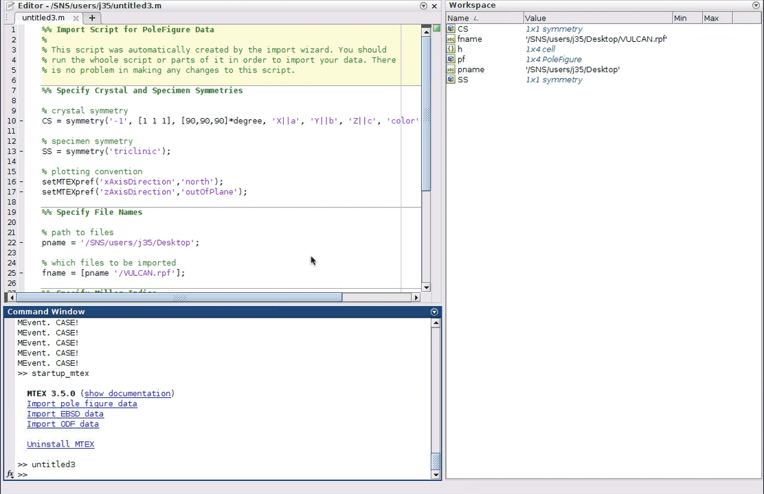764x494 pixels.
Task: Click the pname string variable icon
Action: point(451,69)
